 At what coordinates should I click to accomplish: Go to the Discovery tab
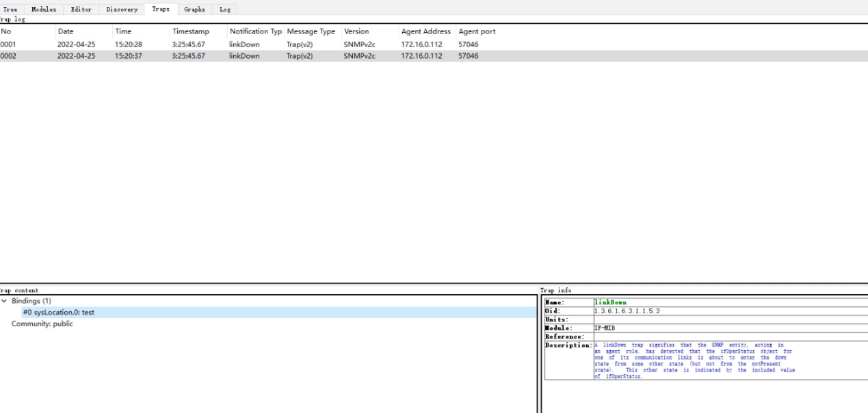point(122,10)
